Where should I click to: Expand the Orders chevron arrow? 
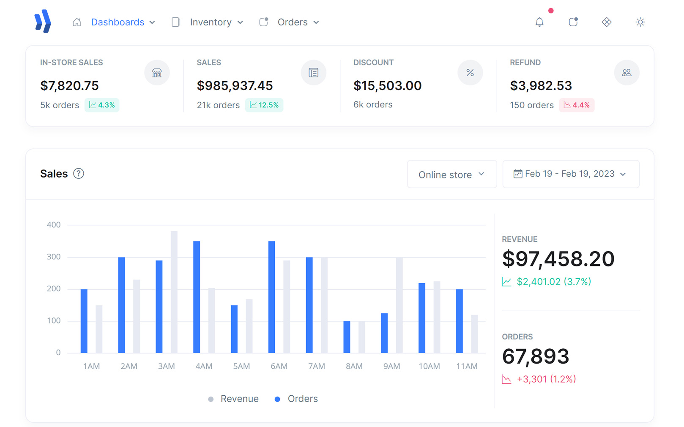tap(316, 22)
